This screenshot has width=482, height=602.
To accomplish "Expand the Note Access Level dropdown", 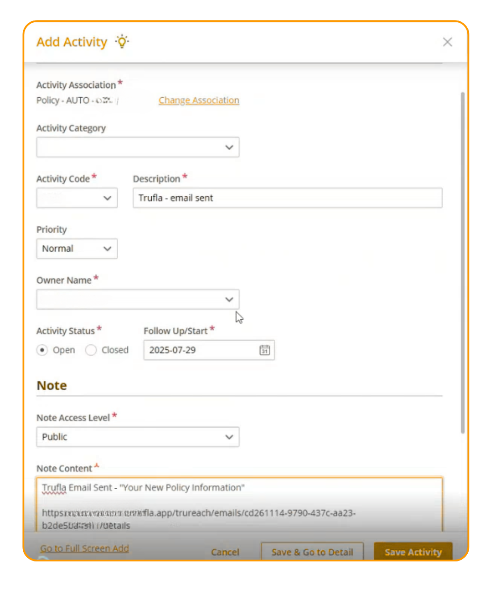I will coord(137,437).
